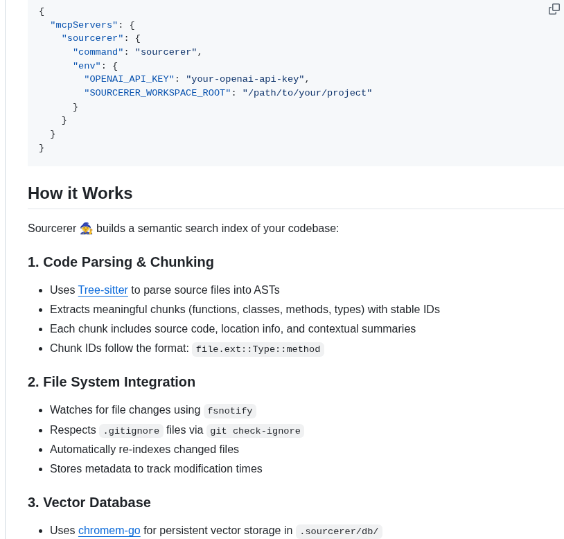Click the "OPENAI_API_KEY" key in JSON

pyautogui.click(x=129, y=80)
